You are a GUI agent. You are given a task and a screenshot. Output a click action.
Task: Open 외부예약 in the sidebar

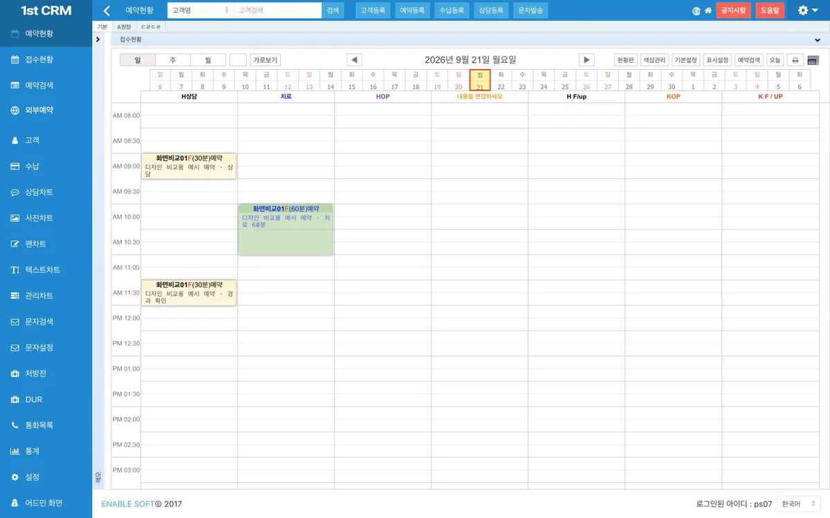46,110
